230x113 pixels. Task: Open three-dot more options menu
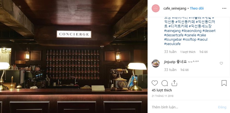point(224,8)
